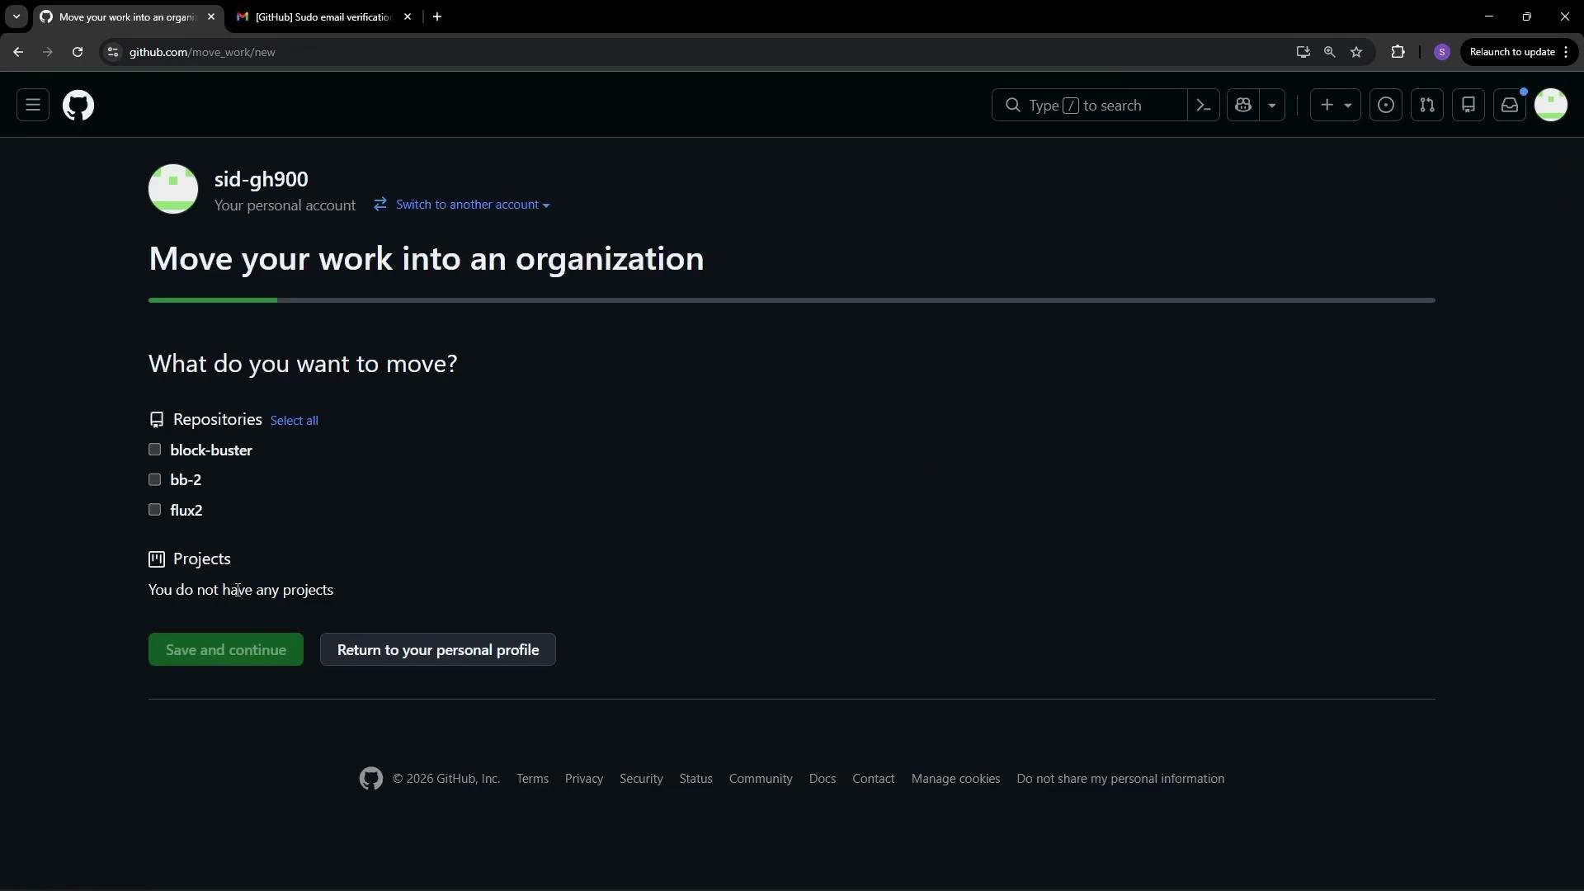Screen dimensions: 1584x891
Task: Check the block-buster repository checkbox
Action: 154,450
